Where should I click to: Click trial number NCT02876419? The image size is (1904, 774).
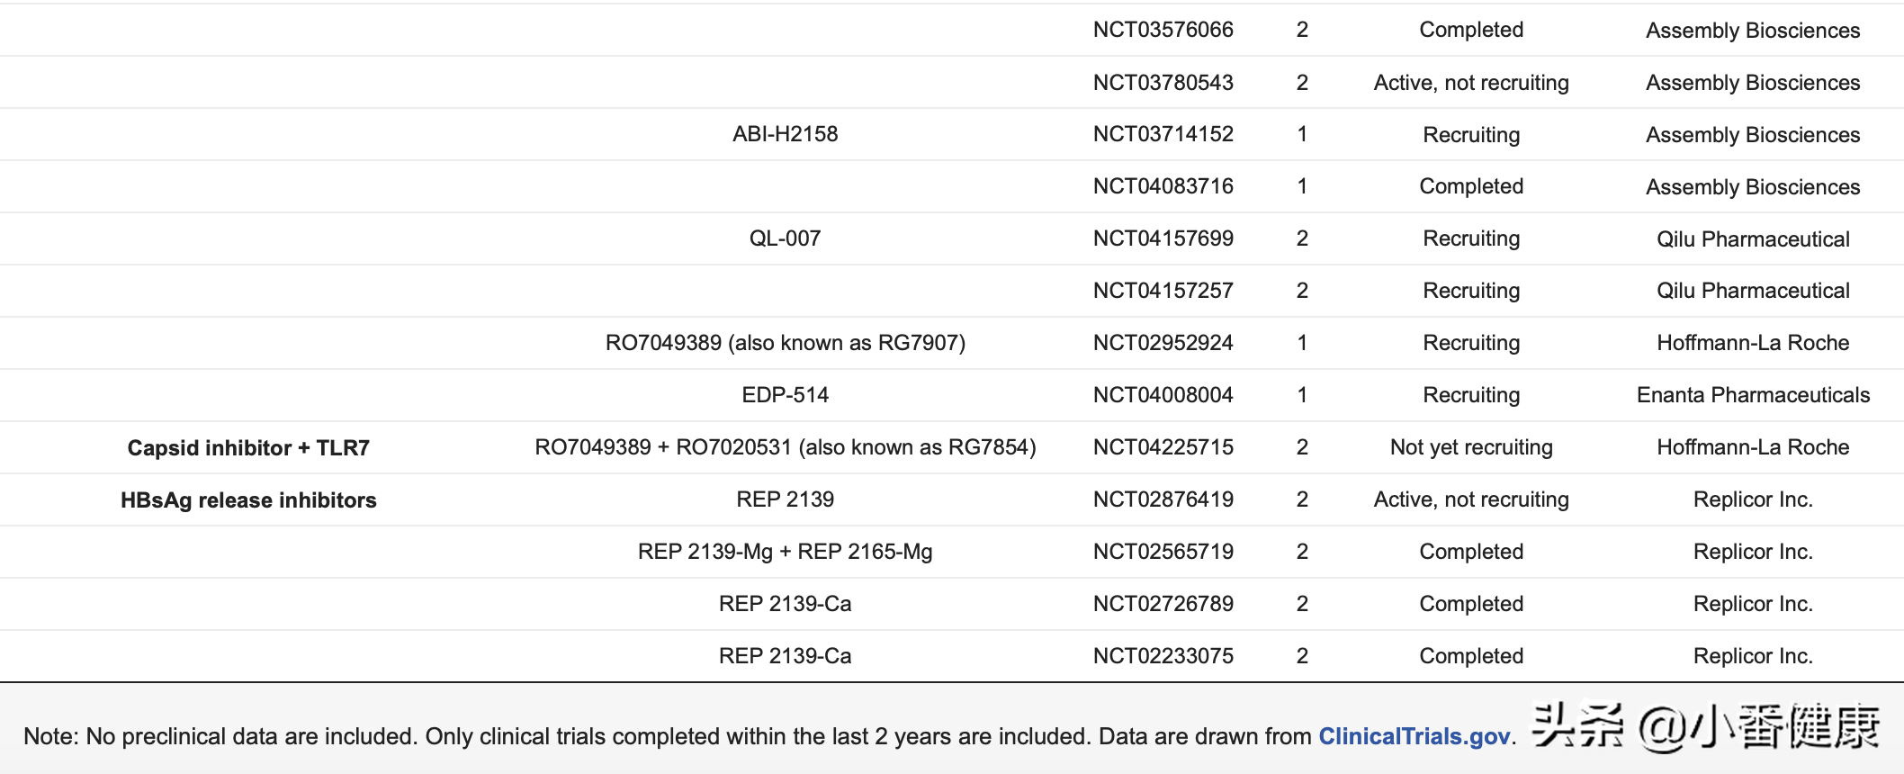[x=1163, y=499]
